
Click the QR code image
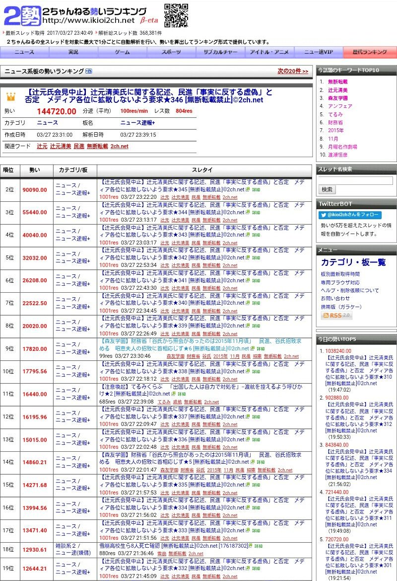point(176,15)
